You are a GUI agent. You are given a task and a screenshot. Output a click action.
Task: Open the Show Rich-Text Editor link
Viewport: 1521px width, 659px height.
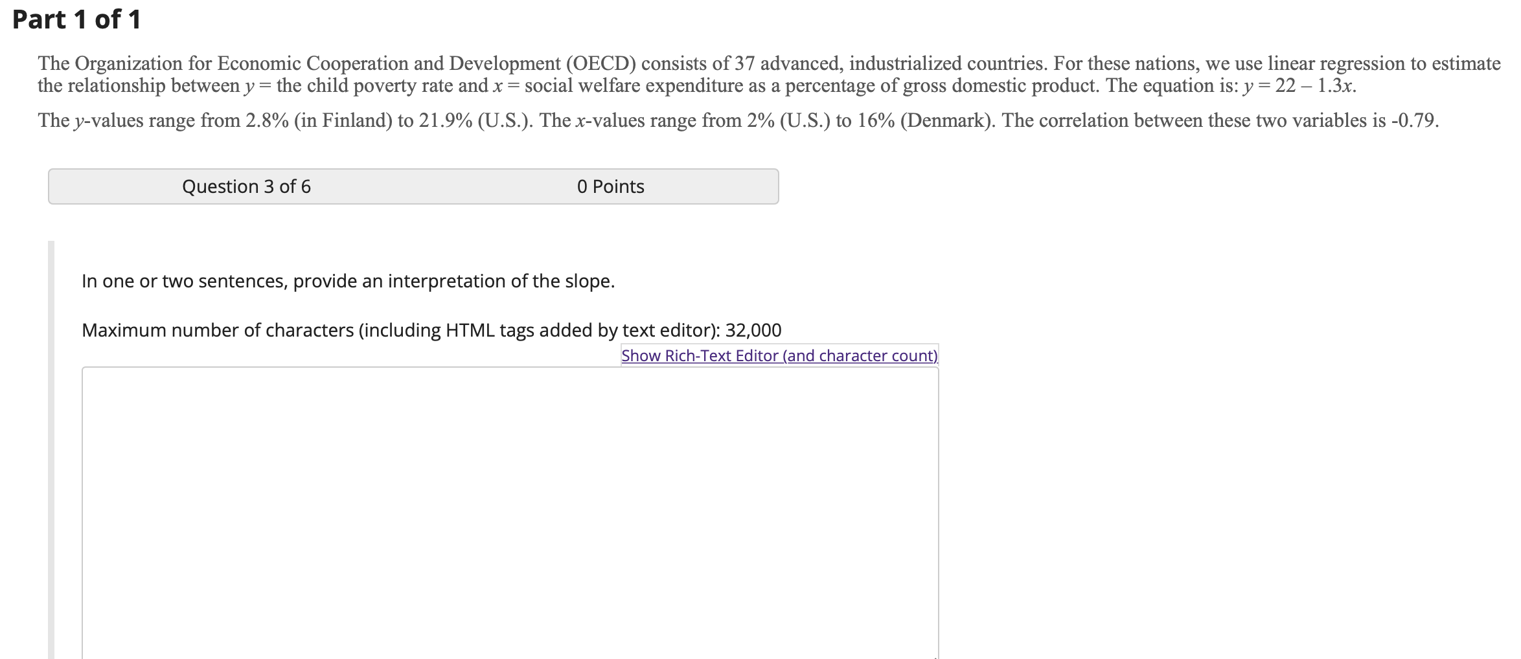779,355
